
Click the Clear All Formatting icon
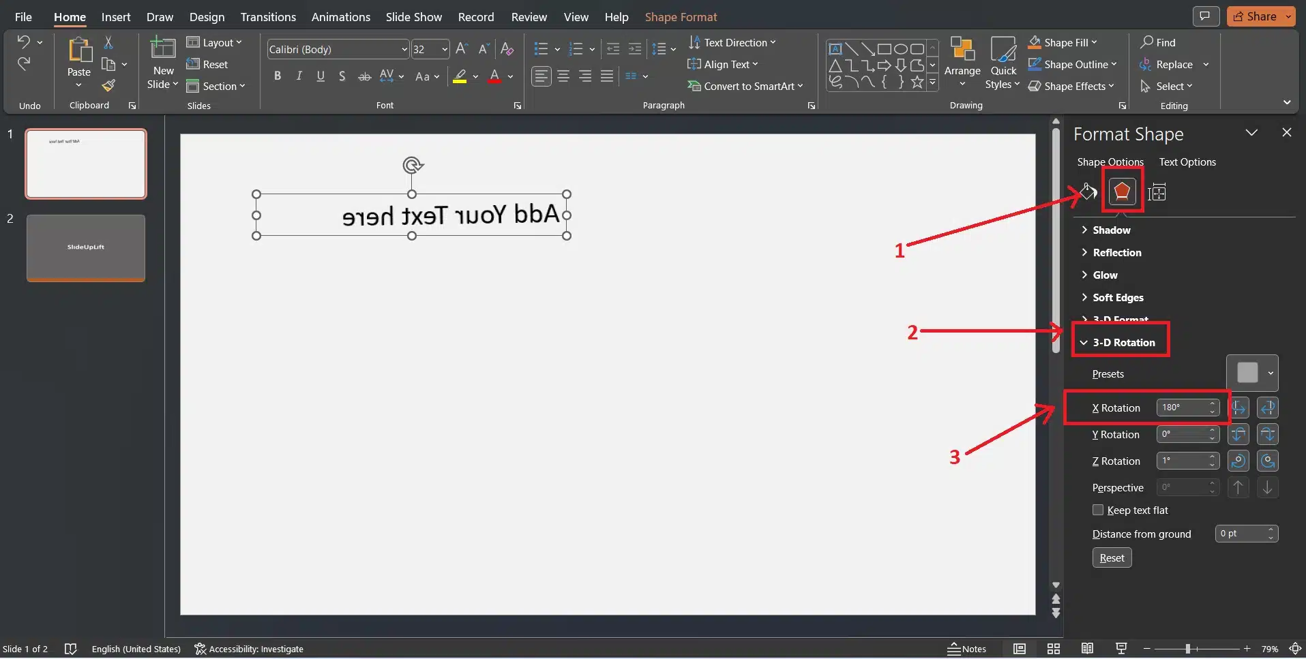pyautogui.click(x=507, y=49)
